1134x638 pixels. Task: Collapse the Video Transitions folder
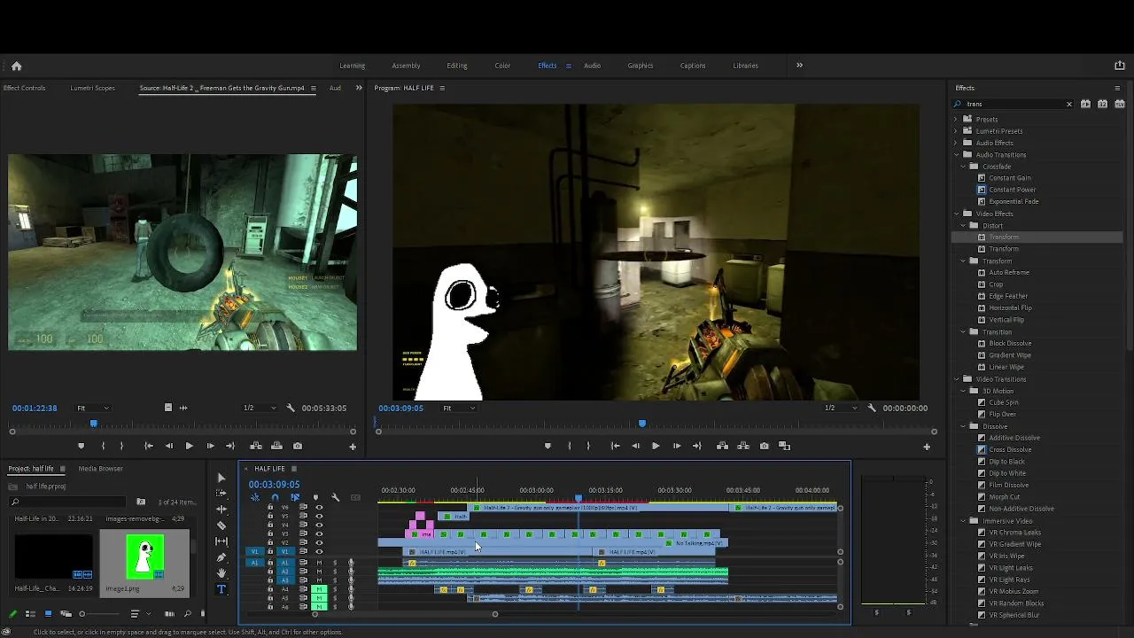(x=956, y=379)
